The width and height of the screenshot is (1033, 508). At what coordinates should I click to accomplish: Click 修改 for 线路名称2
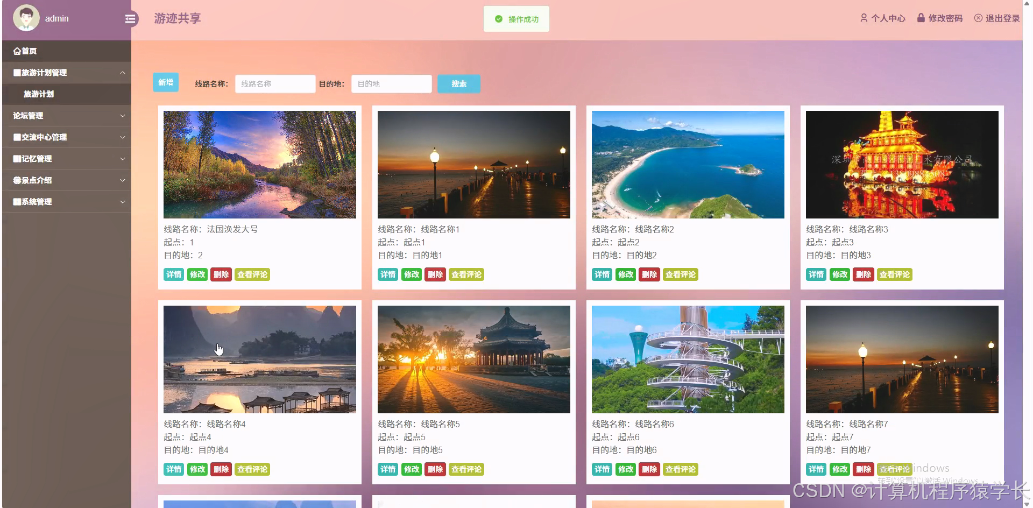point(626,274)
